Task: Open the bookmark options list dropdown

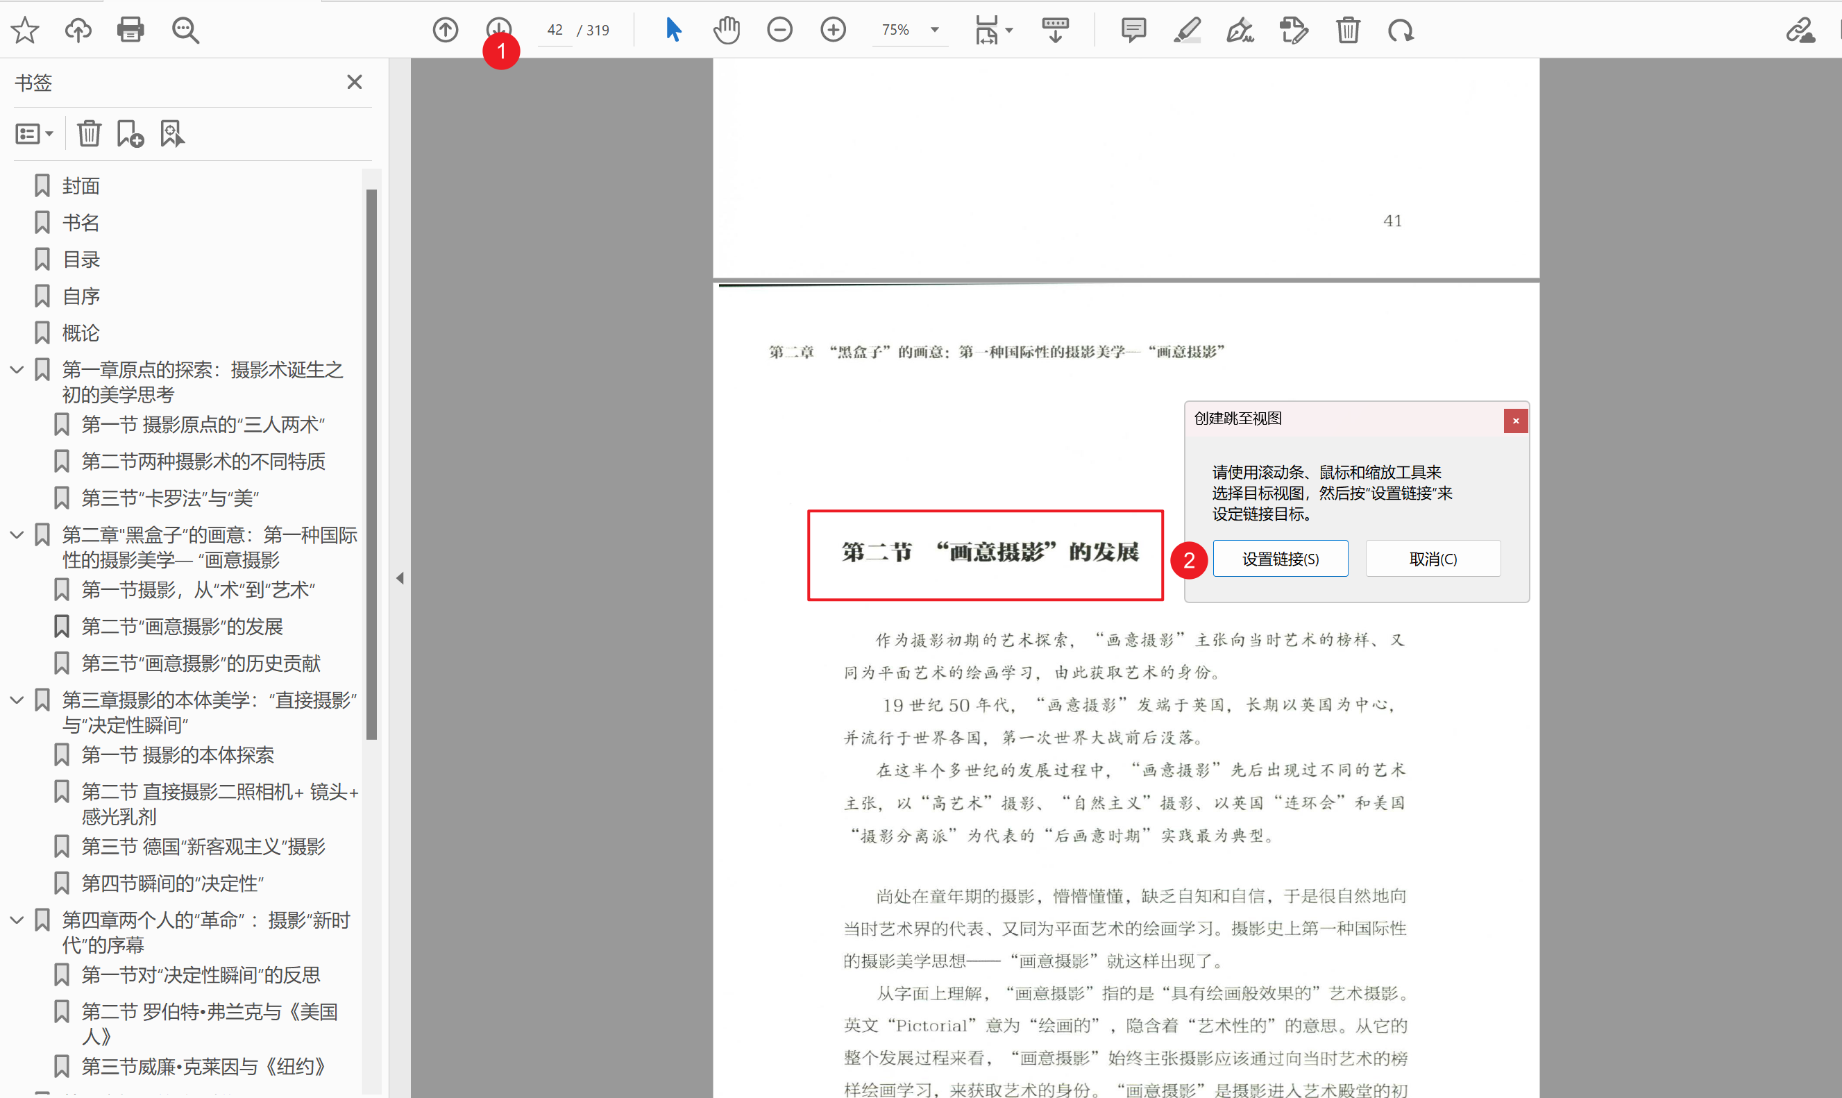Action: 34,134
